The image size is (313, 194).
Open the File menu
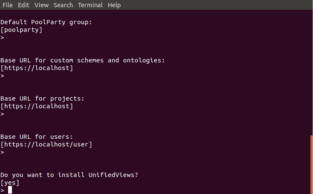pyautogui.click(x=8, y=5)
